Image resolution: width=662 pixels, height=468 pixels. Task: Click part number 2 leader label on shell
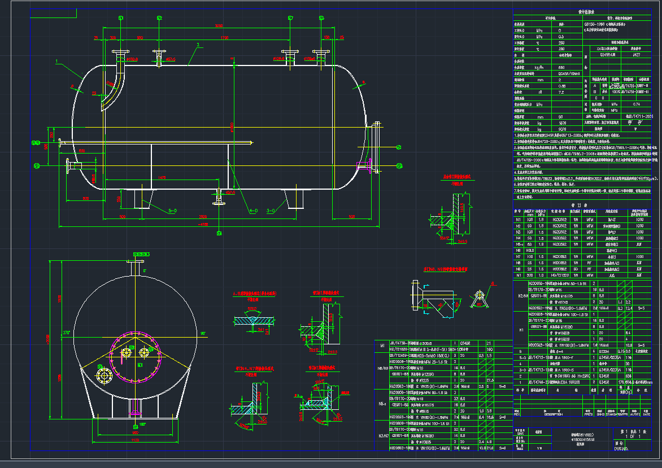tap(198, 44)
